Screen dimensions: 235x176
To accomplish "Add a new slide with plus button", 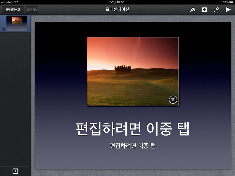I will pos(15,171).
